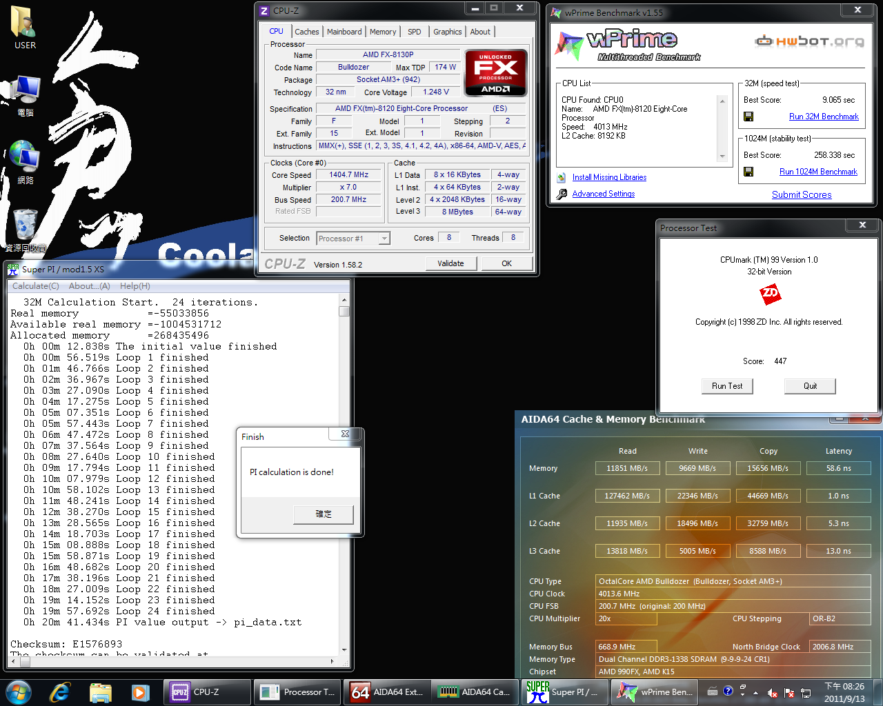883x706 pixels.
Task: Click Advanced Settings link in wPrime
Action: 604,194
